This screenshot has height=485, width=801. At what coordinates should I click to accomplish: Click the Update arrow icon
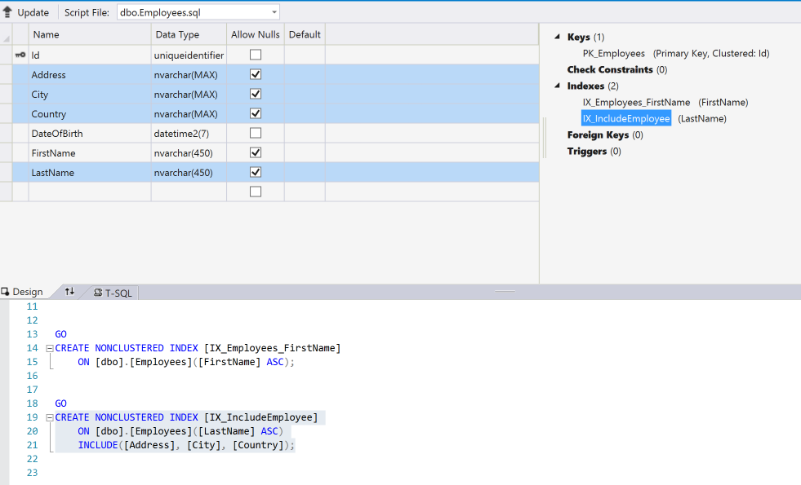pyautogui.click(x=7, y=12)
